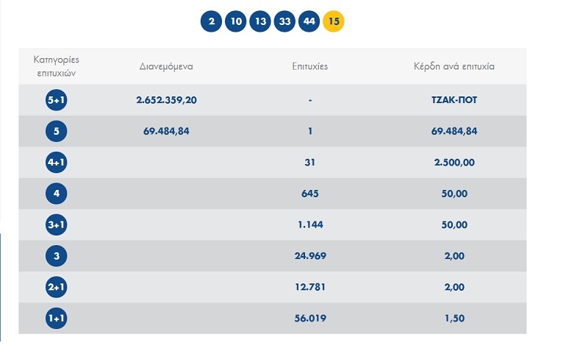
Task: Select the number 10 ball
Action: coord(236,21)
